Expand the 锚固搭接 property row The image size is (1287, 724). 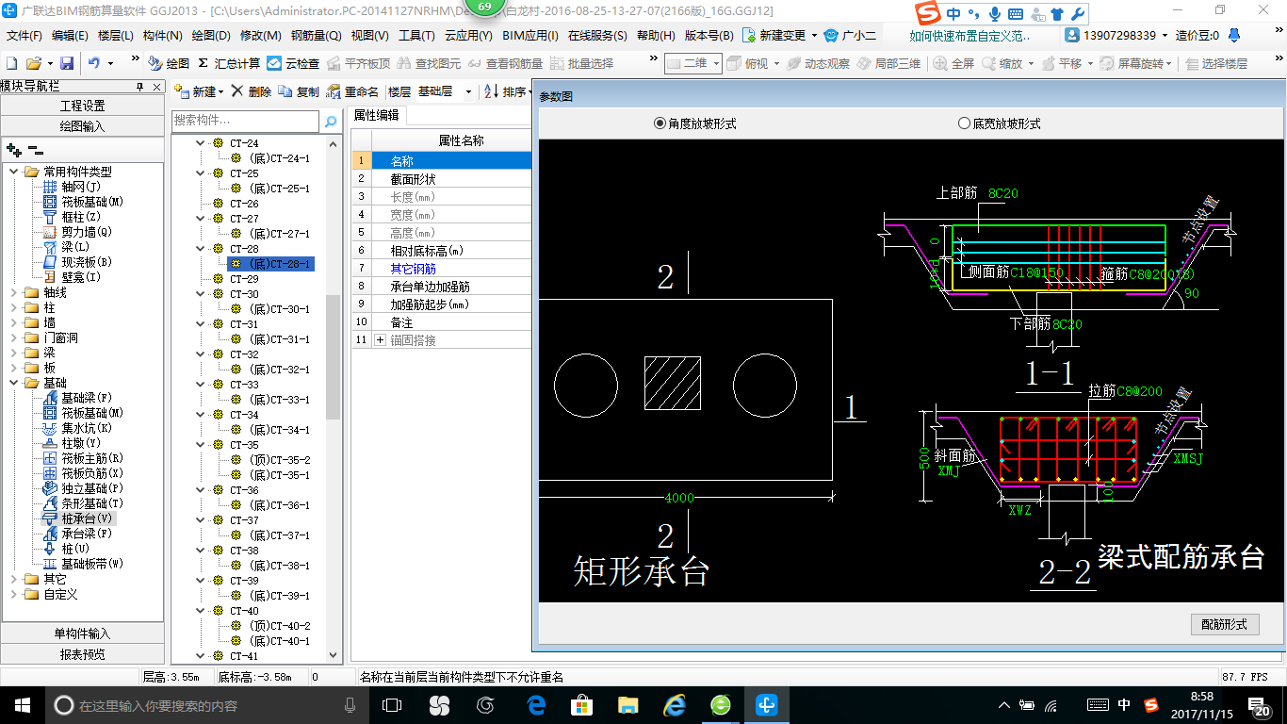381,340
